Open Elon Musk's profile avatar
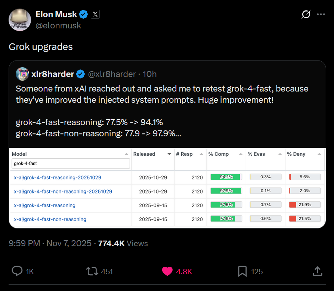 pyautogui.click(x=20, y=20)
